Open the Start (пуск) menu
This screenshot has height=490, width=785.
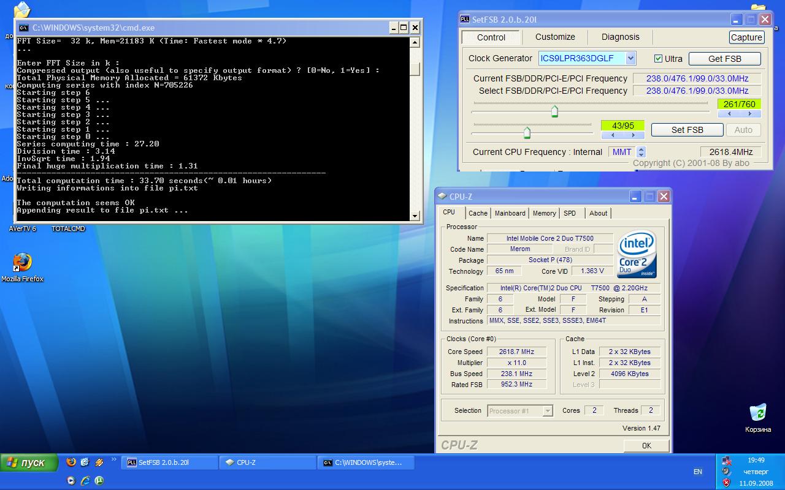[29, 462]
